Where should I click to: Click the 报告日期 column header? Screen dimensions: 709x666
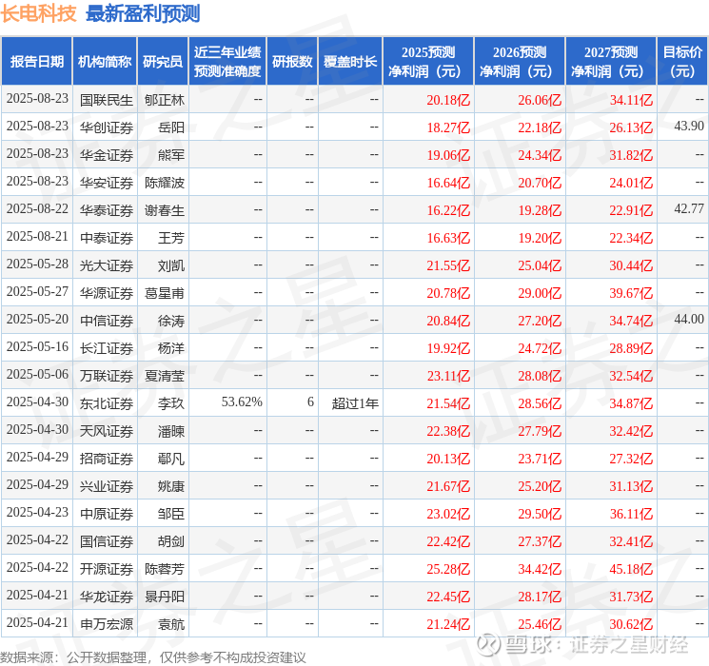36,62
